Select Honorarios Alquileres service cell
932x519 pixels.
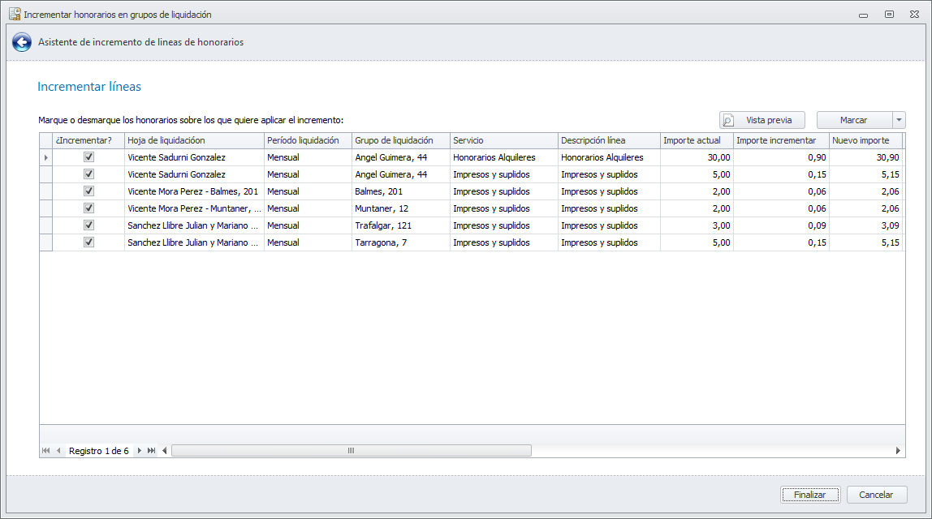pos(504,157)
